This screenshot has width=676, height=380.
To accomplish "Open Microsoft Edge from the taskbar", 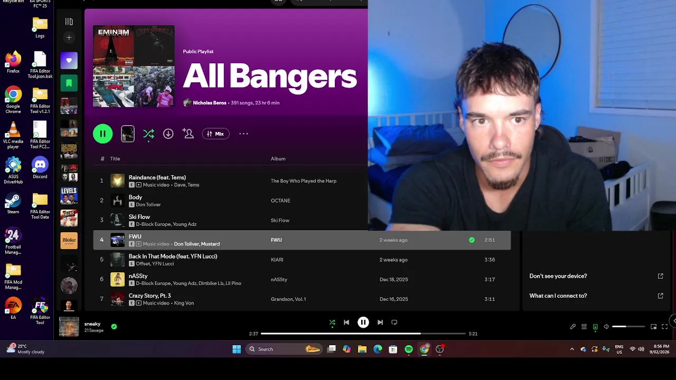I will point(378,349).
